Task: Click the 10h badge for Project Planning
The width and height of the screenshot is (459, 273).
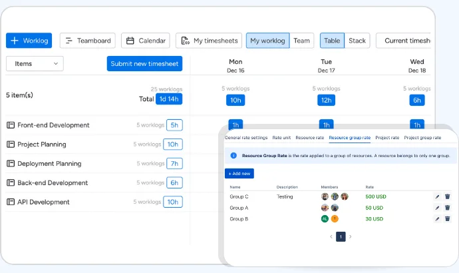Action: (x=174, y=144)
